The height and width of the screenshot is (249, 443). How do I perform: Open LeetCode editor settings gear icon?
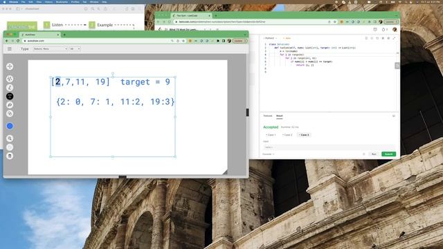click(x=388, y=38)
